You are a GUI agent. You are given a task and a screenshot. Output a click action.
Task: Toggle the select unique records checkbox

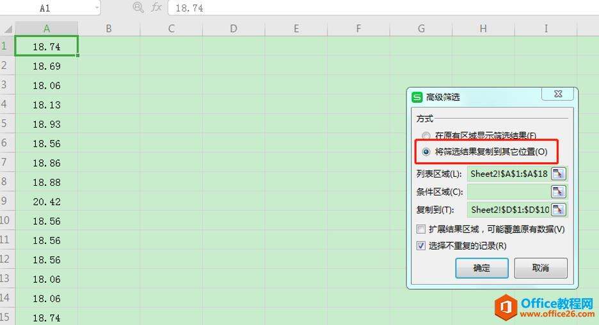pos(420,246)
